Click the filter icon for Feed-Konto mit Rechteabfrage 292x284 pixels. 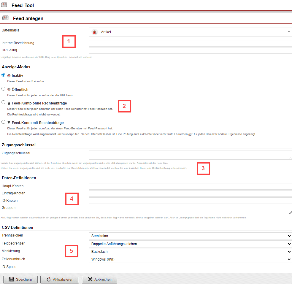(x=9, y=123)
